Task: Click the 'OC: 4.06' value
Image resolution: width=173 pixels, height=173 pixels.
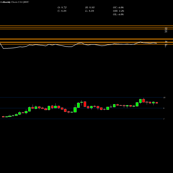Action: click(x=118, y=8)
